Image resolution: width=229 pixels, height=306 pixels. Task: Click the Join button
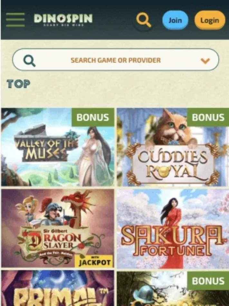click(x=175, y=20)
